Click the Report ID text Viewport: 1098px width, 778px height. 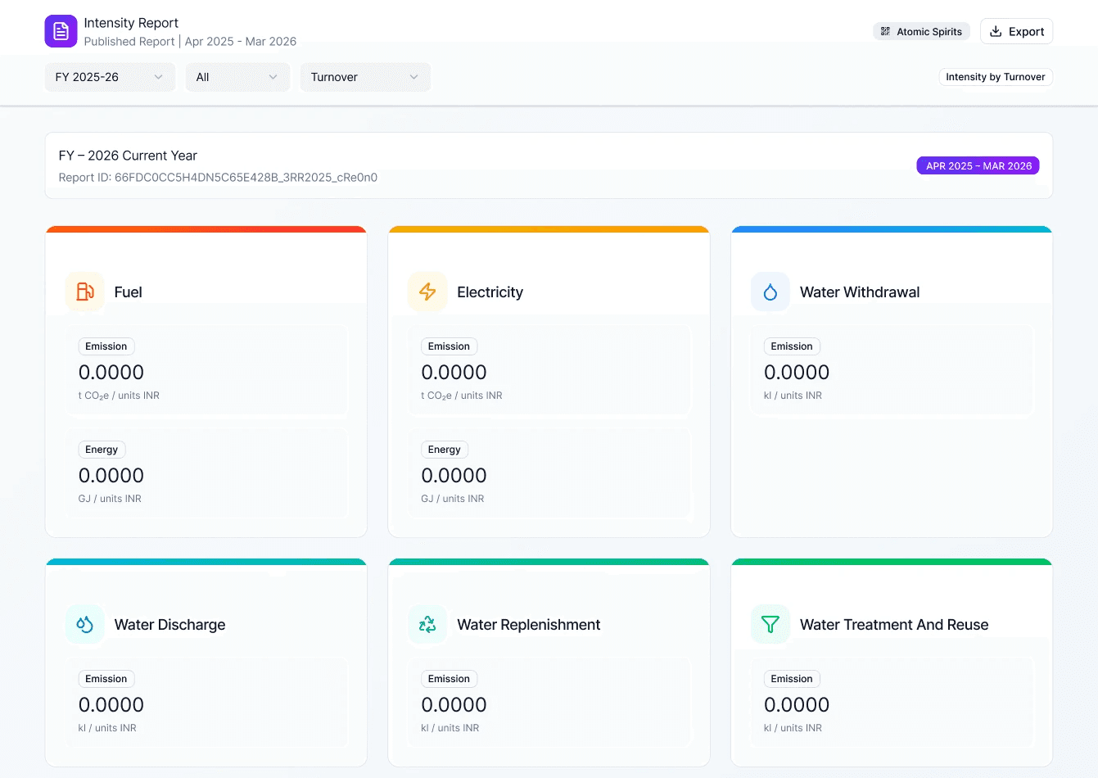click(218, 177)
